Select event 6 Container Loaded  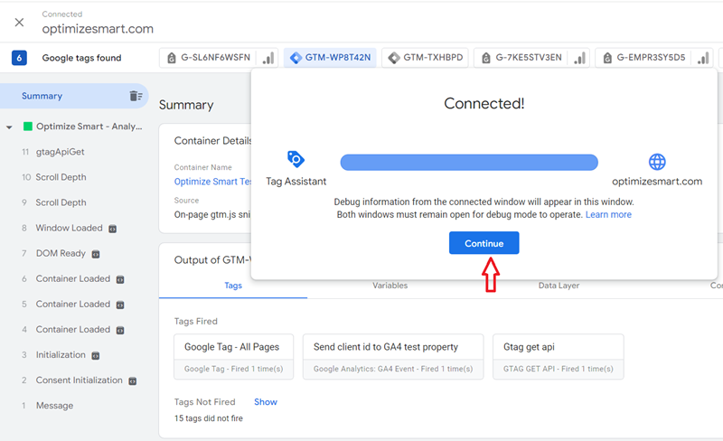(74, 278)
